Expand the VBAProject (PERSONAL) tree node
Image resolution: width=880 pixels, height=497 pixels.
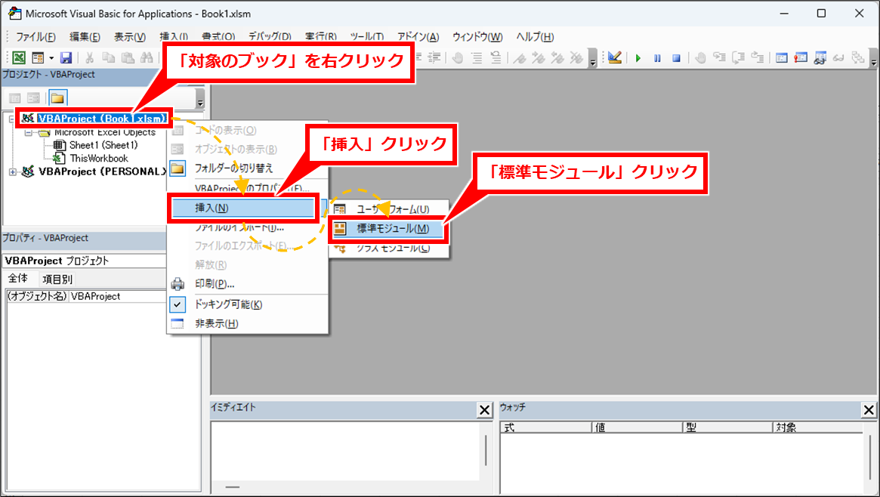click(x=12, y=171)
